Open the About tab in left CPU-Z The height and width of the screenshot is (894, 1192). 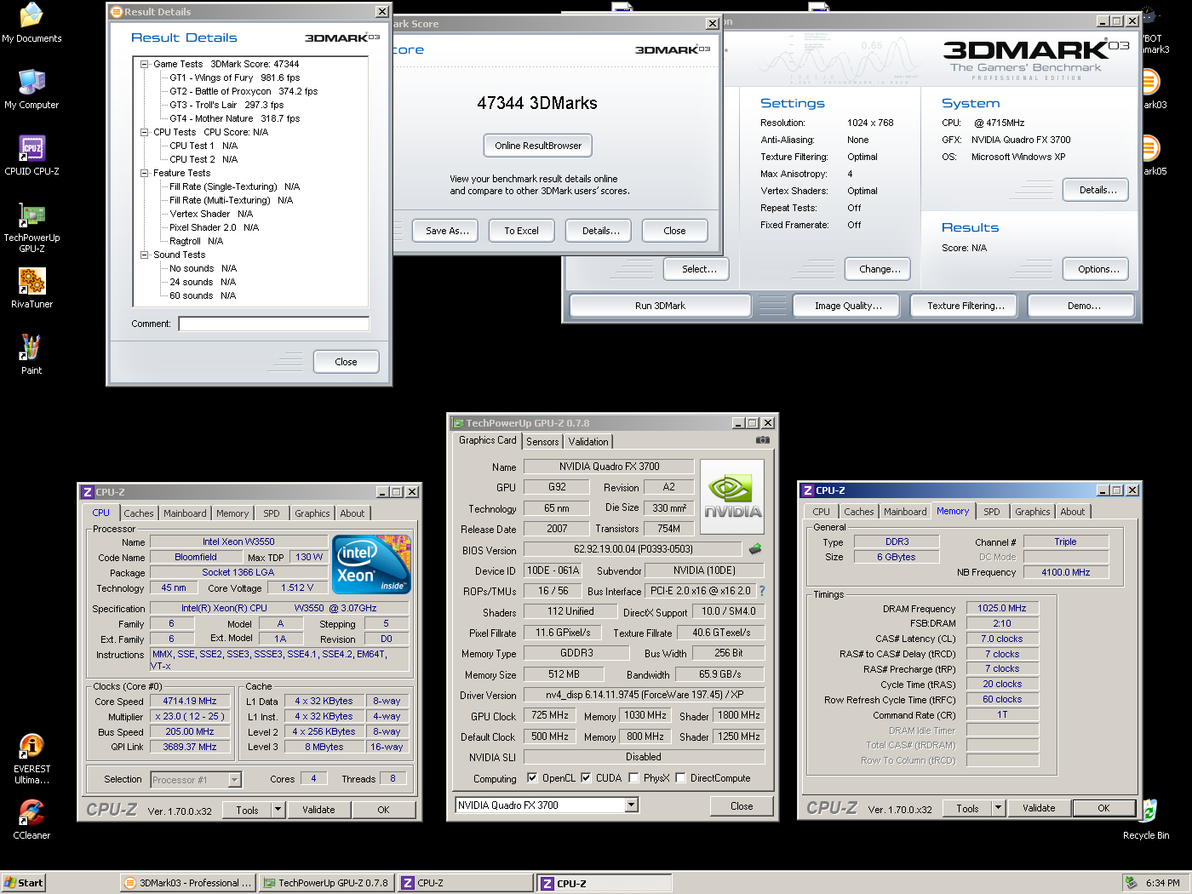(x=352, y=513)
